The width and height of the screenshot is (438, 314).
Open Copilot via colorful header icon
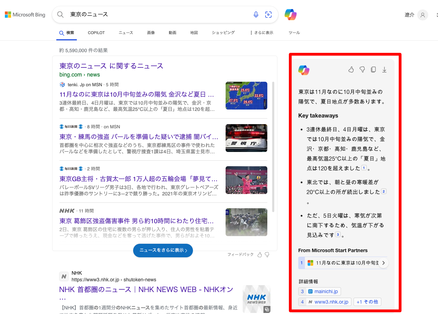pos(291,15)
